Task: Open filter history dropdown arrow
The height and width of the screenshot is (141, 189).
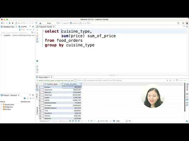Action: pyautogui.click(x=170, y=80)
